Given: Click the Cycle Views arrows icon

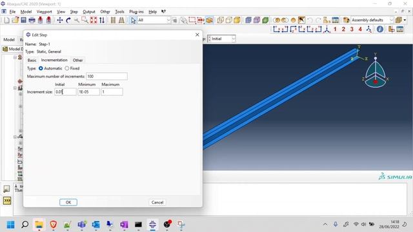Looking at the screenshot, I should (102, 20).
